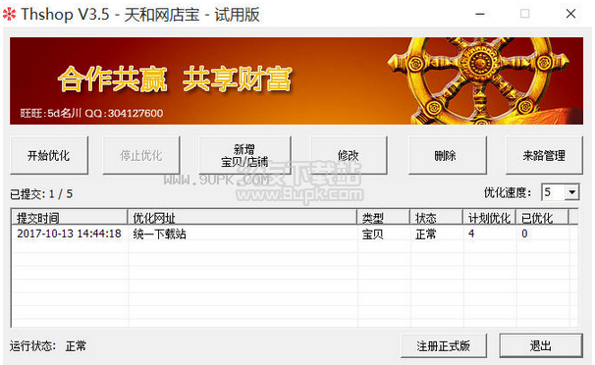This screenshot has width=595, height=365.
Task: Click the greyed 停止优化 button
Action: click(141, 155)
